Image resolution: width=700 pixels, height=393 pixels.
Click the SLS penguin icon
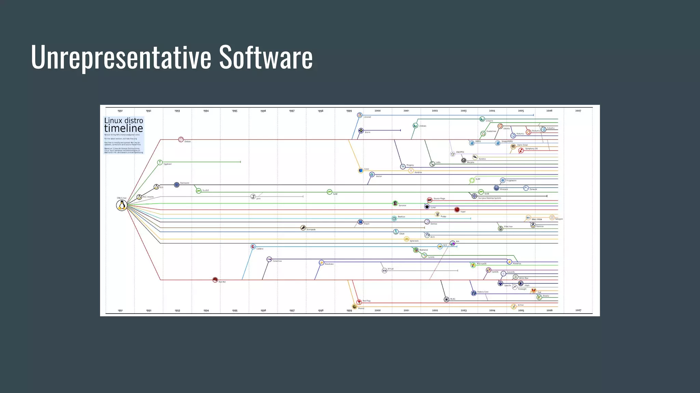pyautogui.click(x=156, y=187)
